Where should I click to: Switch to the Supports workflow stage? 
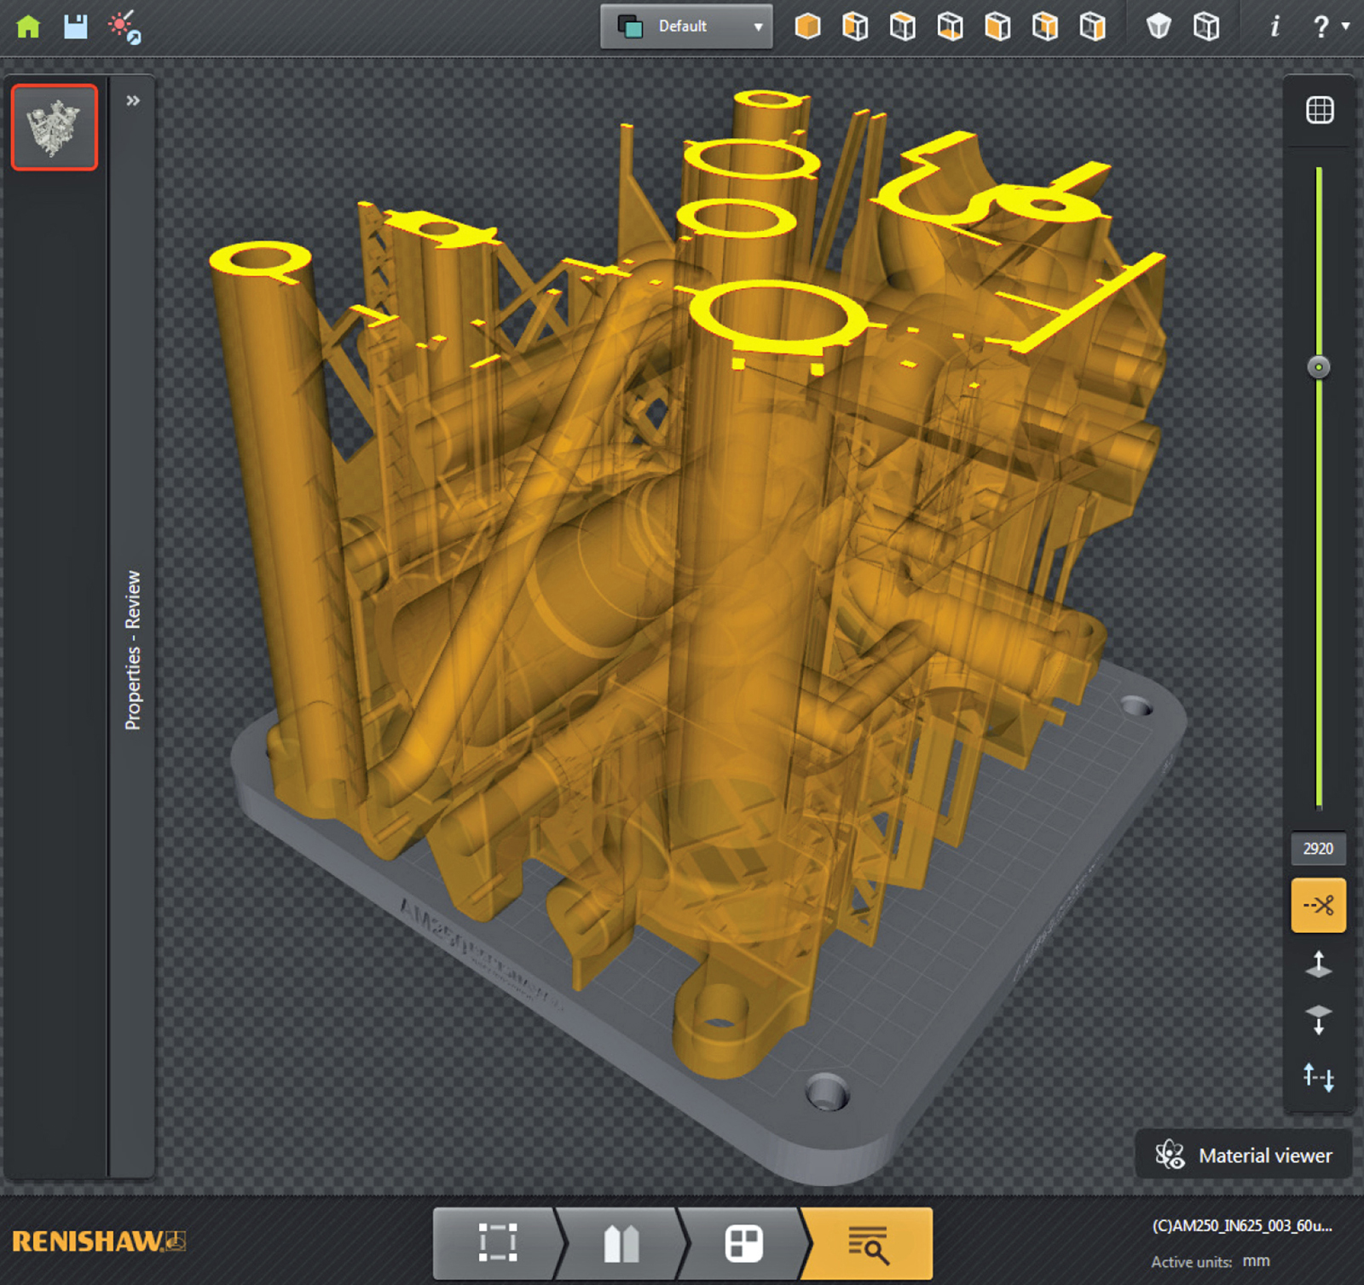pyautogui.click(x=622, y=1242)
